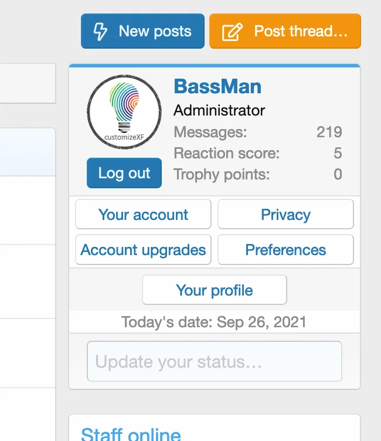Open Account upgrades page
The image size is (381, 441).
click(x=143, y=250)
